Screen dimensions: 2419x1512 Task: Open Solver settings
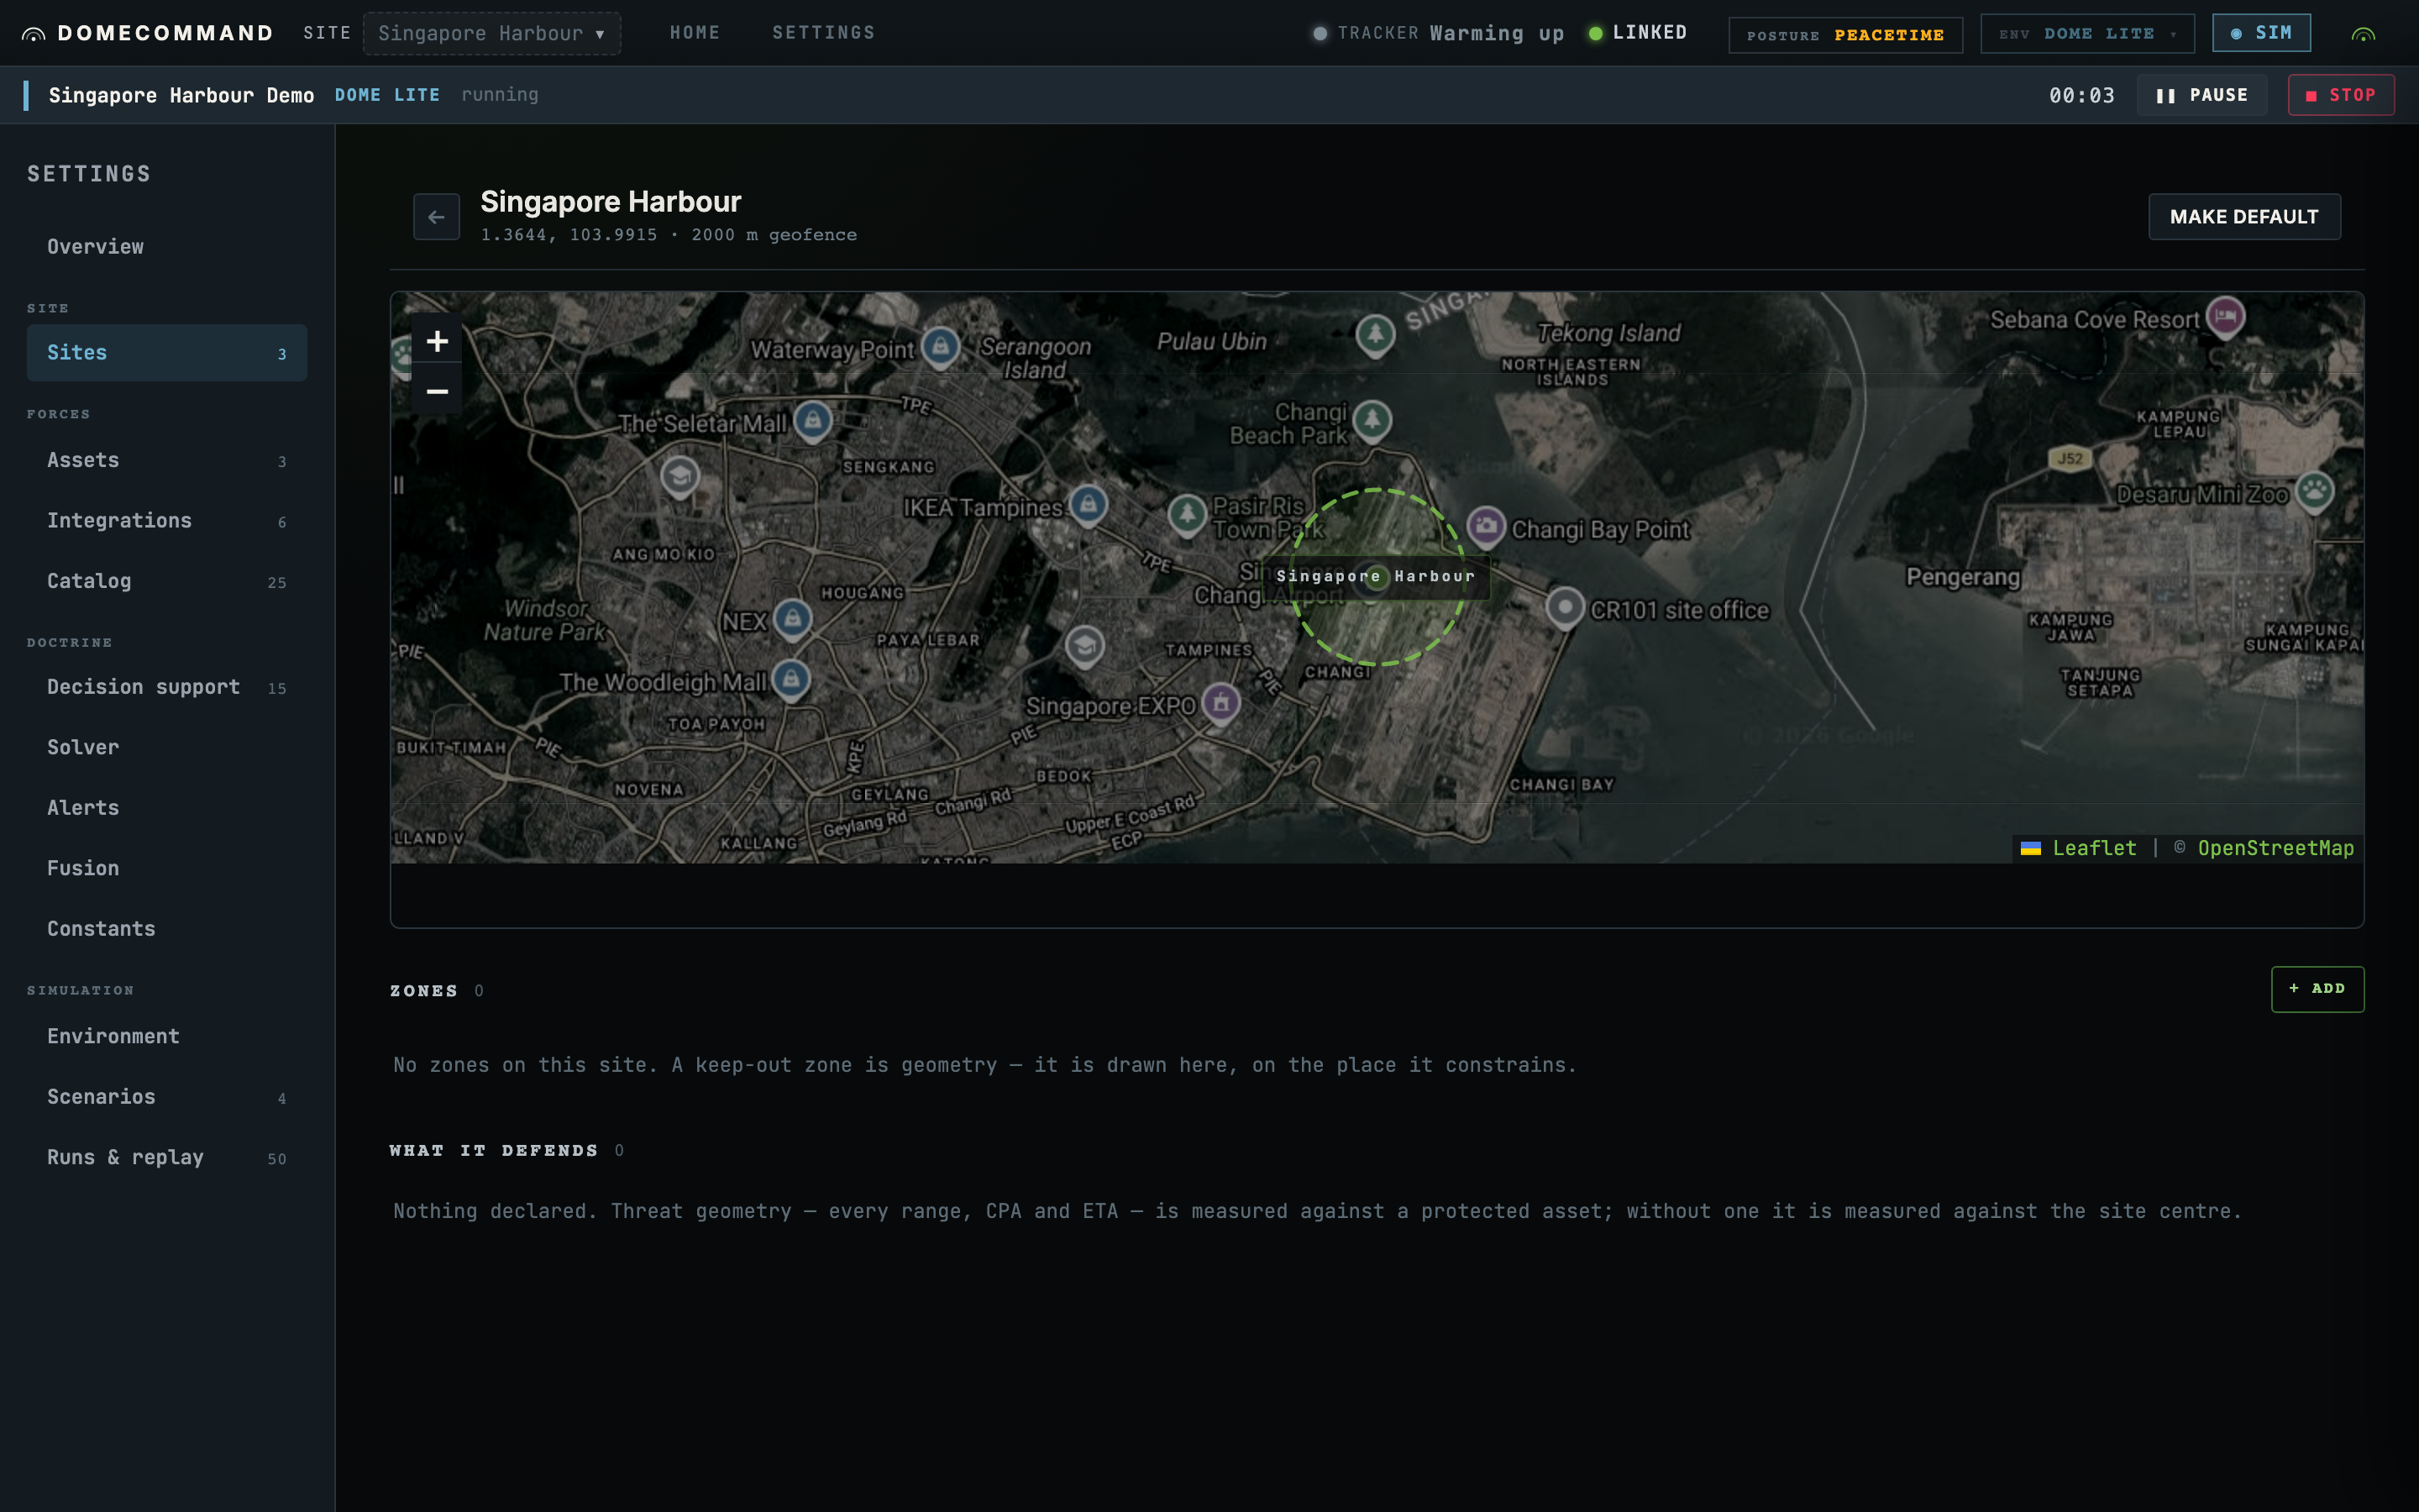coord(167,747)
